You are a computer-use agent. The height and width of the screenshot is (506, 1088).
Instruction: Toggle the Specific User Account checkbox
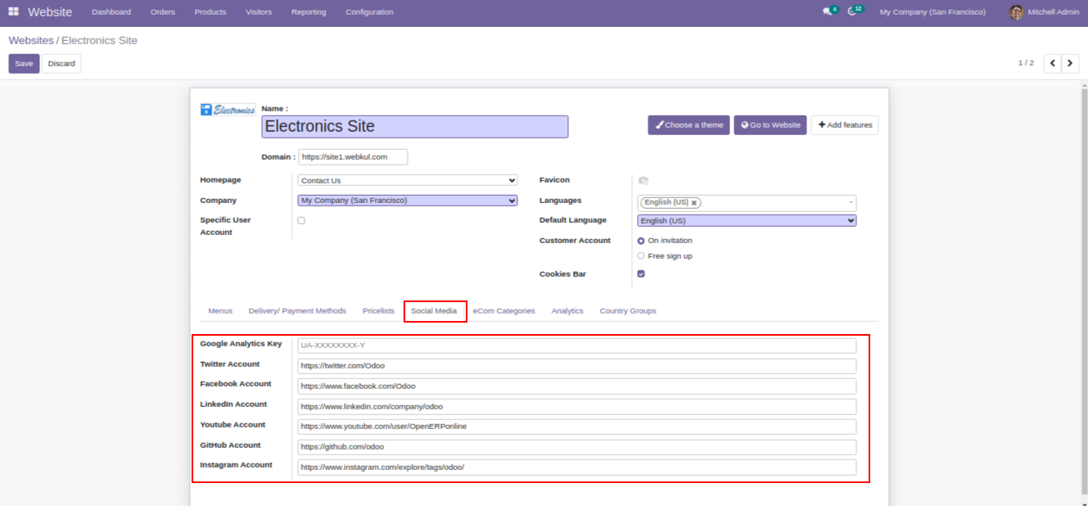point(301,220)
